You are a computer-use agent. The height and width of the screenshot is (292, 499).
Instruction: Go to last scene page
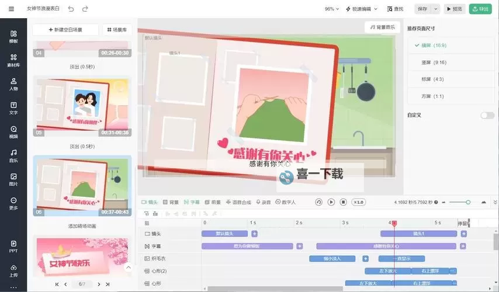click(x=108, y=284)
